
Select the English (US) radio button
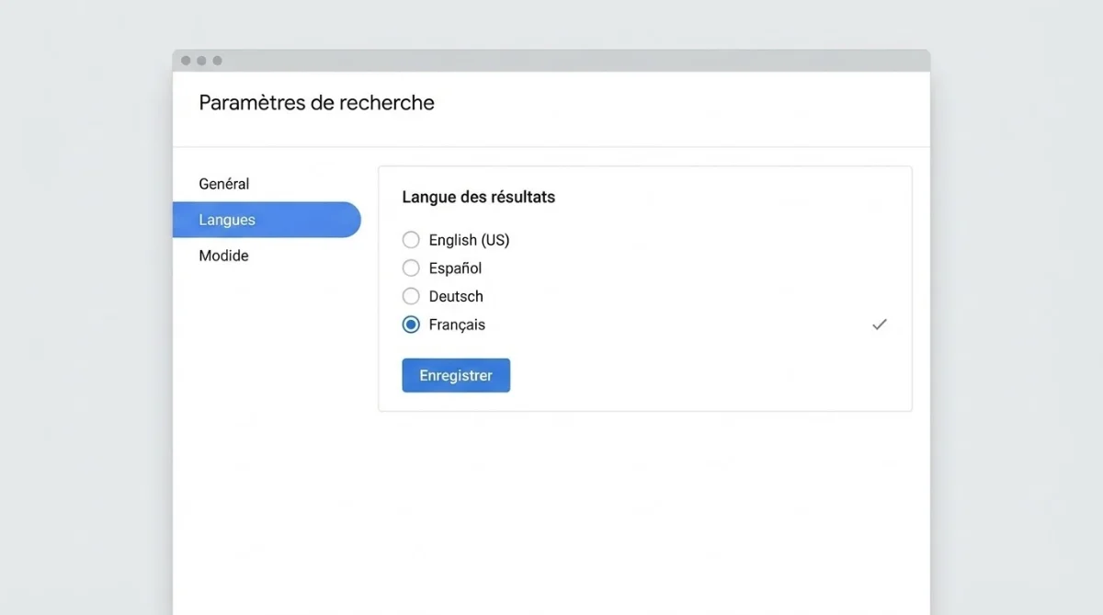pyautogui.click(x=411, y=240)
